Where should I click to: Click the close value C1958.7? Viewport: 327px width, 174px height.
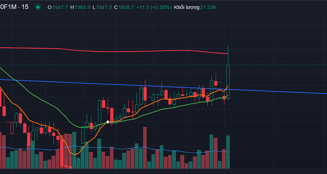coord(124,8)
